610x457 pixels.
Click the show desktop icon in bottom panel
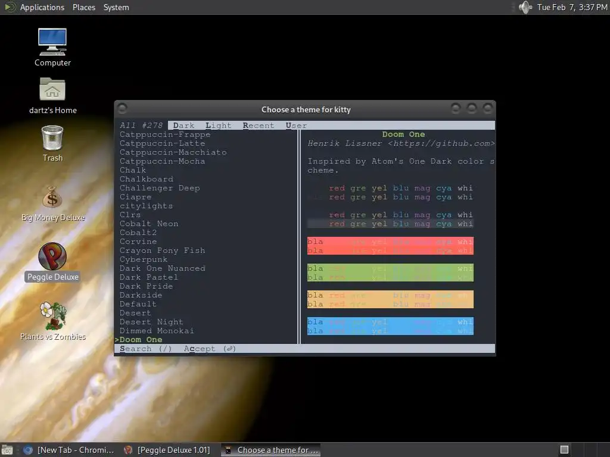coord(7,450)
